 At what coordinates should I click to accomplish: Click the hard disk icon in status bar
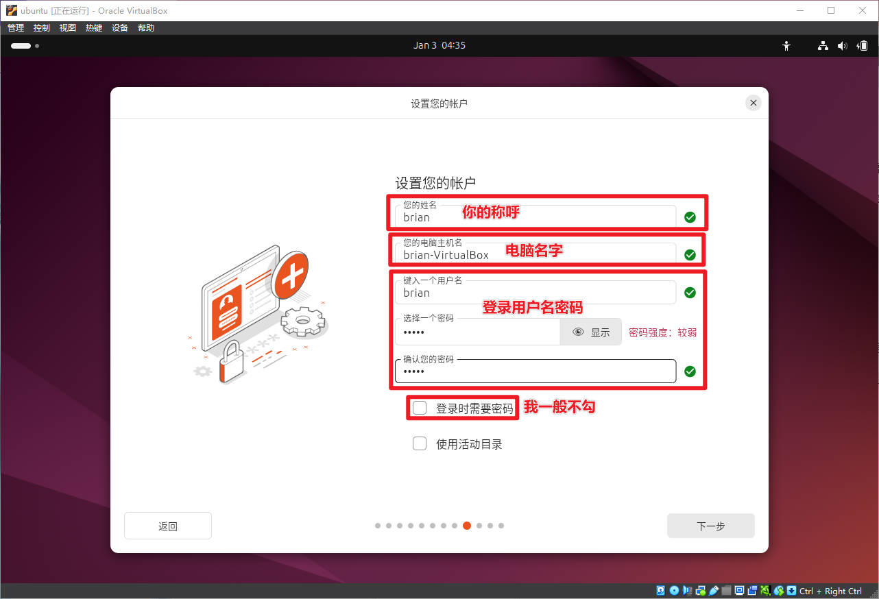point(661,591)
